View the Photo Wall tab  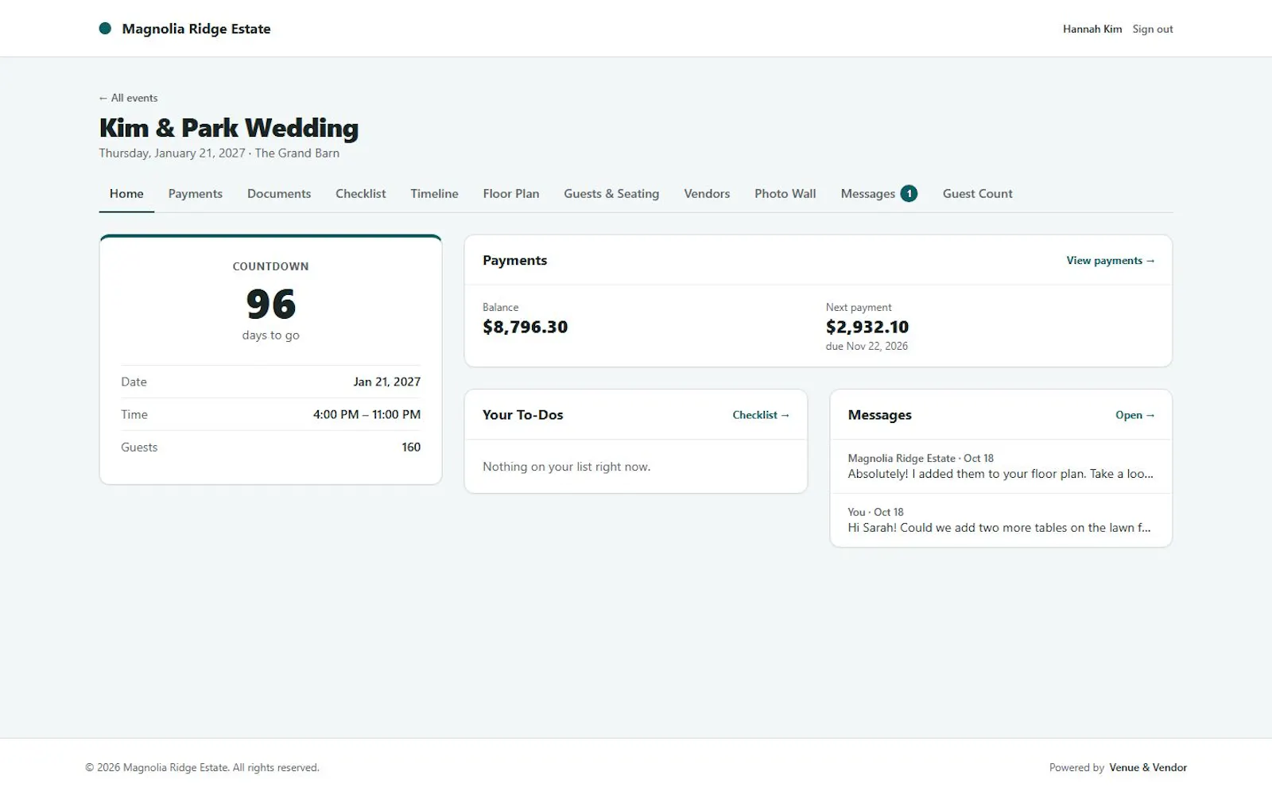(785, 193)
